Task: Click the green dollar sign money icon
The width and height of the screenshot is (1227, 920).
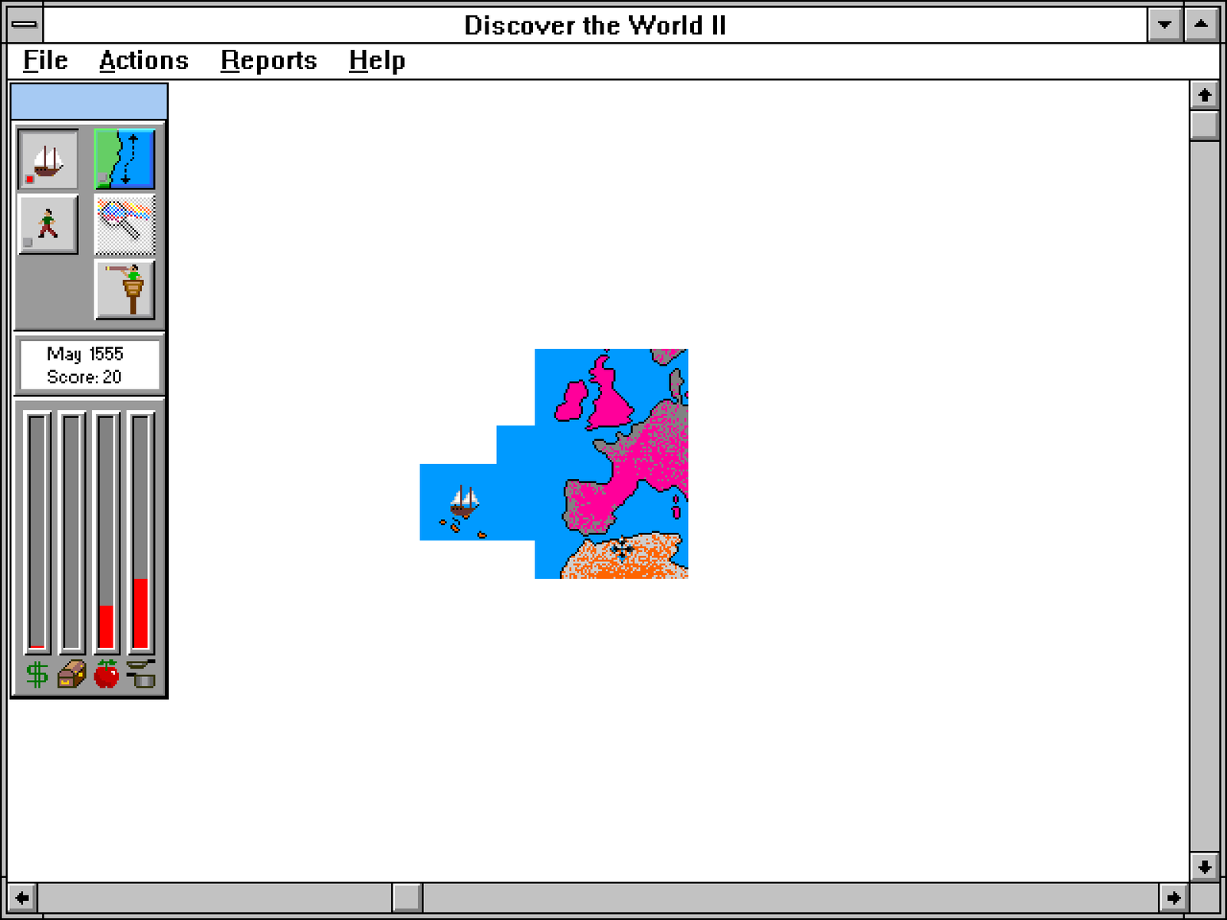Action: [x=37, y=675]
